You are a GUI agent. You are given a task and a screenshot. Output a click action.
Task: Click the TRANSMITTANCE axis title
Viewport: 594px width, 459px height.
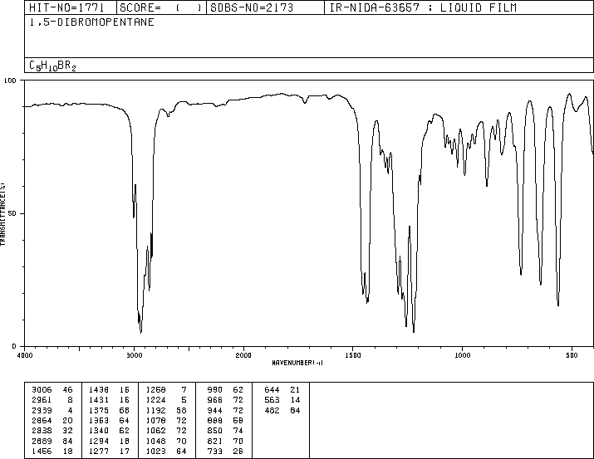click(x=2, y=214)
